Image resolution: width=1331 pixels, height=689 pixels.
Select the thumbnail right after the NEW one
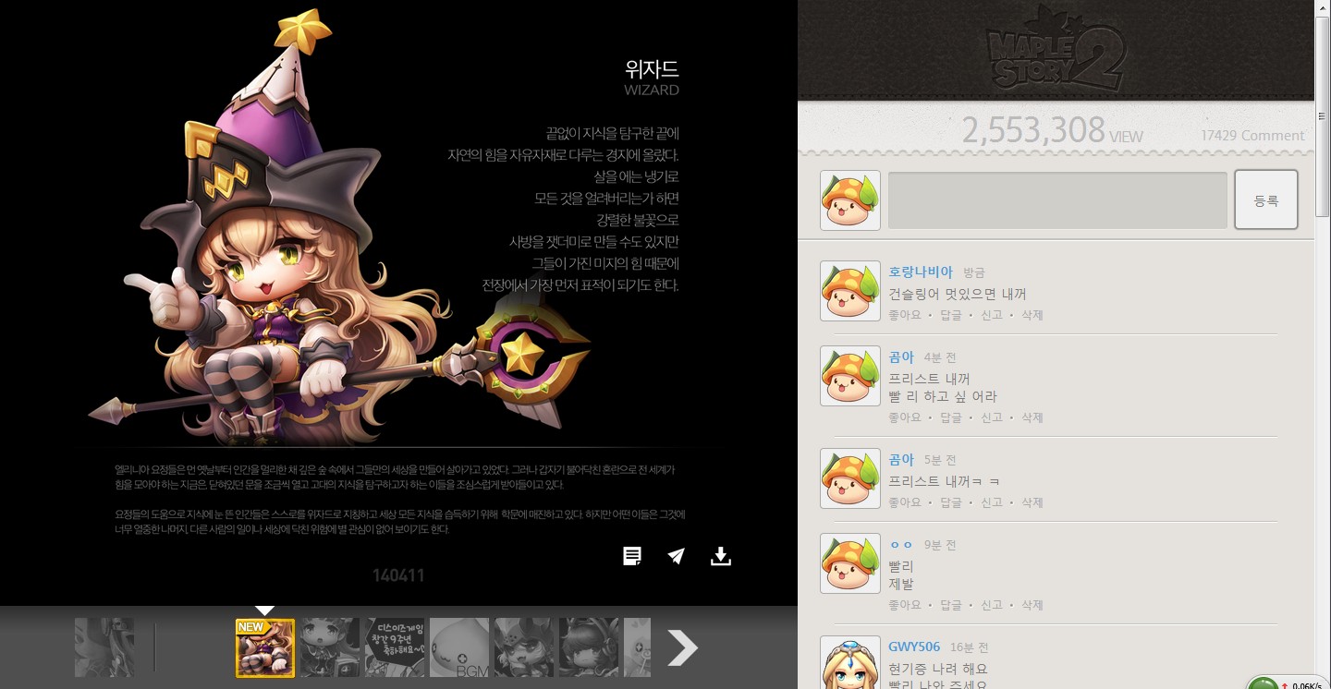click(330, 647)
